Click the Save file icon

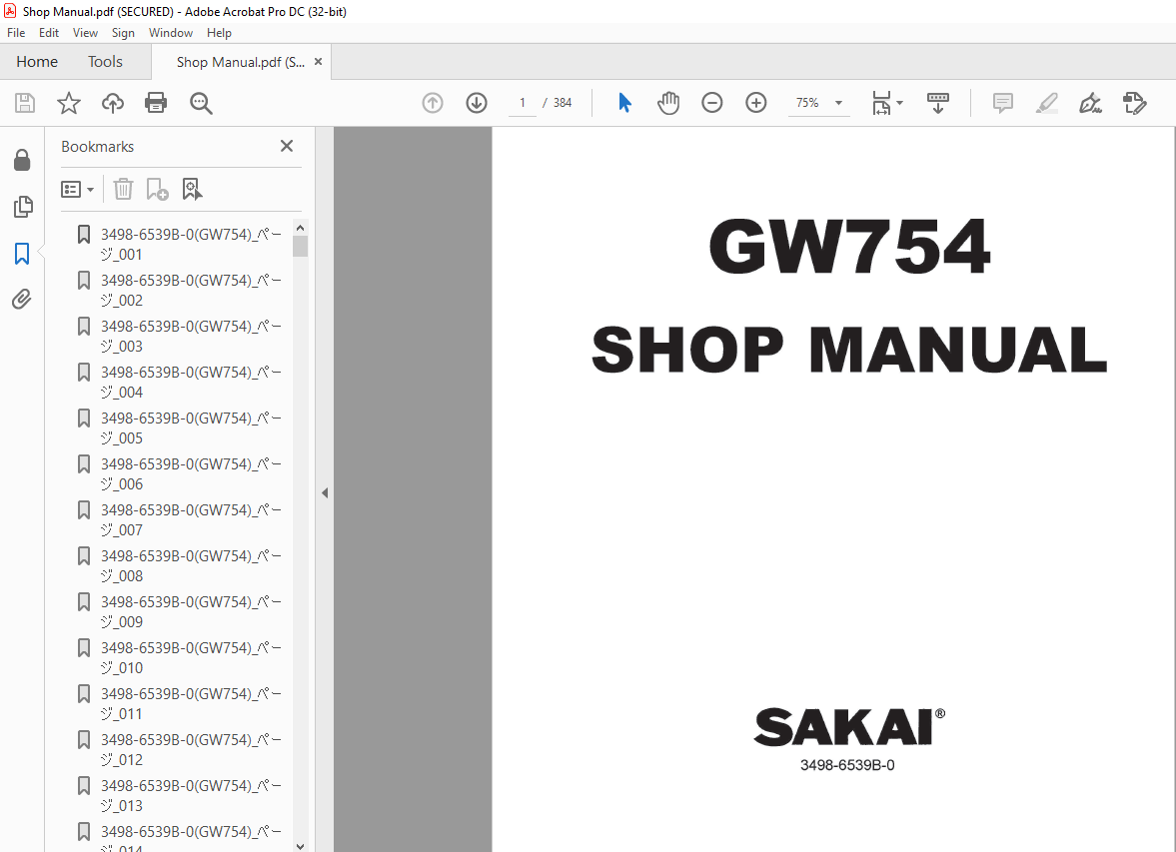pos(25,103)
